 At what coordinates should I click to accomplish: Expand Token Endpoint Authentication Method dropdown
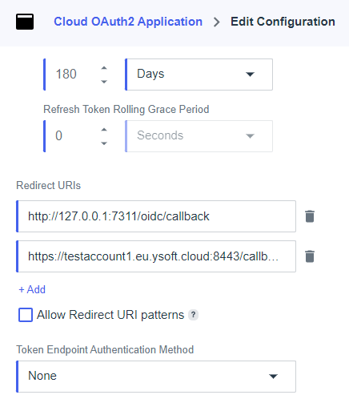coord(156,377)
